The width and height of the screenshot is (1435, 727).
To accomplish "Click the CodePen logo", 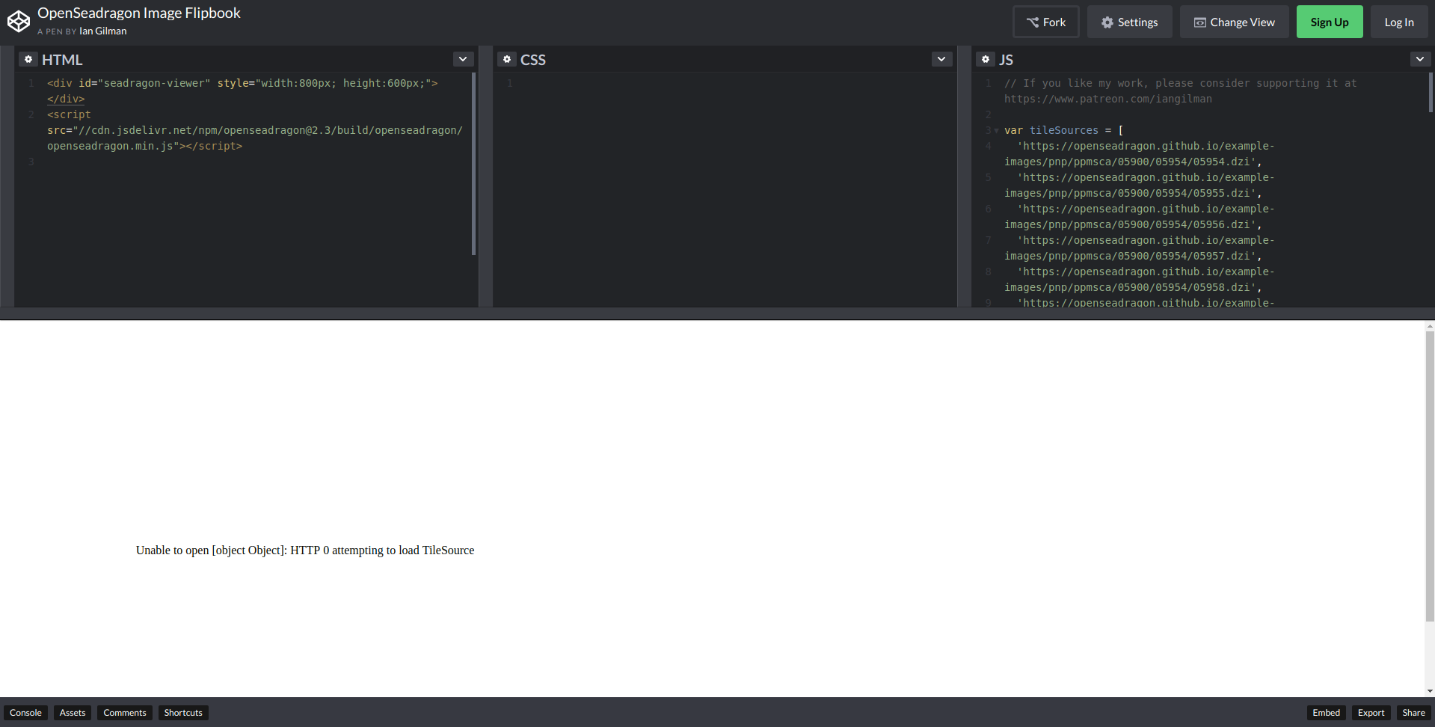I will 19,21.
